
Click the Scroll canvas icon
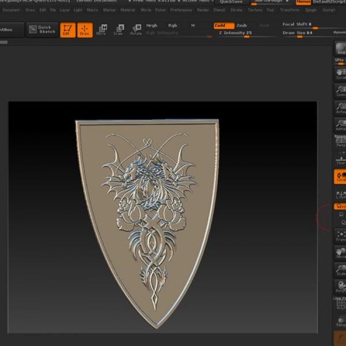pos(340,74)
